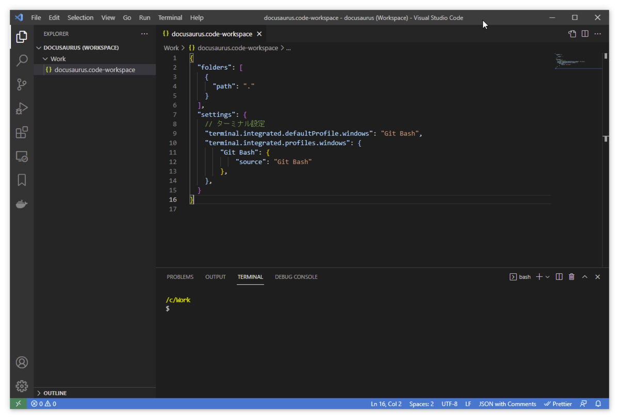Open the Remote Explorer icon

tap(22, 156)
